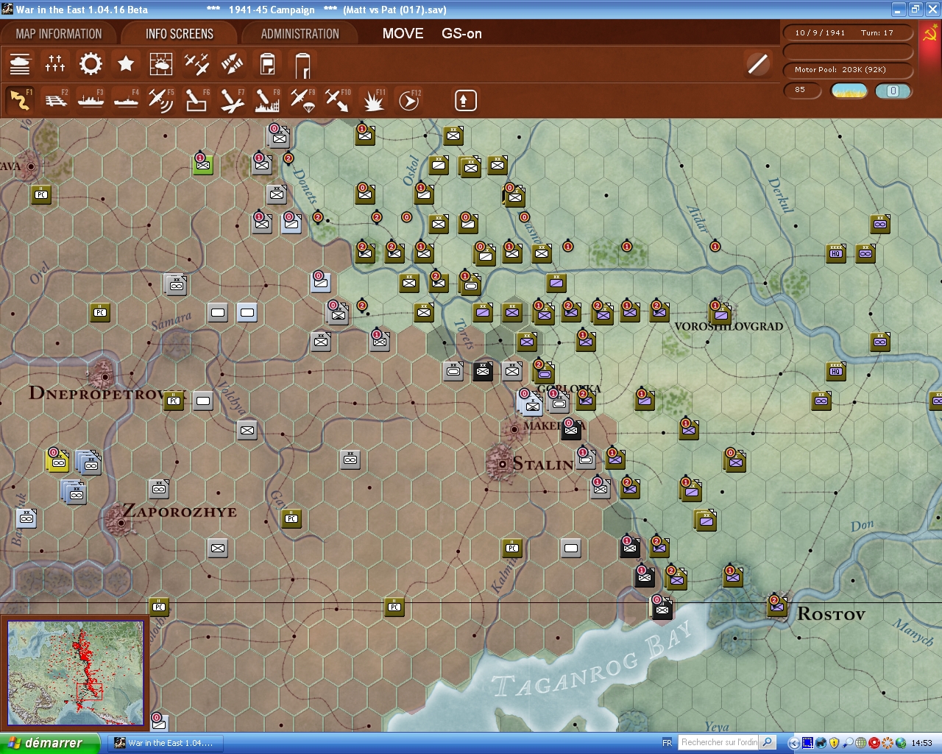Click the wheat field ground condition indicator
This screenshot has width=942, height=754.
849,91
